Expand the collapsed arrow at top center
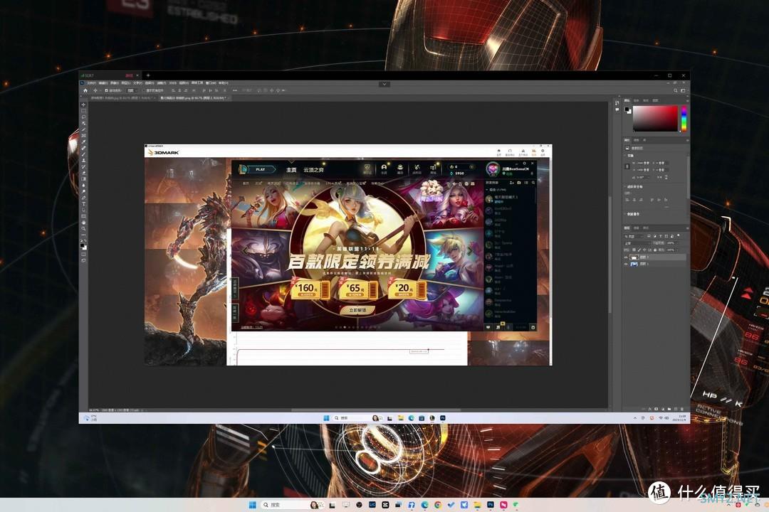The height and width of the screenshot is (512, 769). click(x=384, y=85)
